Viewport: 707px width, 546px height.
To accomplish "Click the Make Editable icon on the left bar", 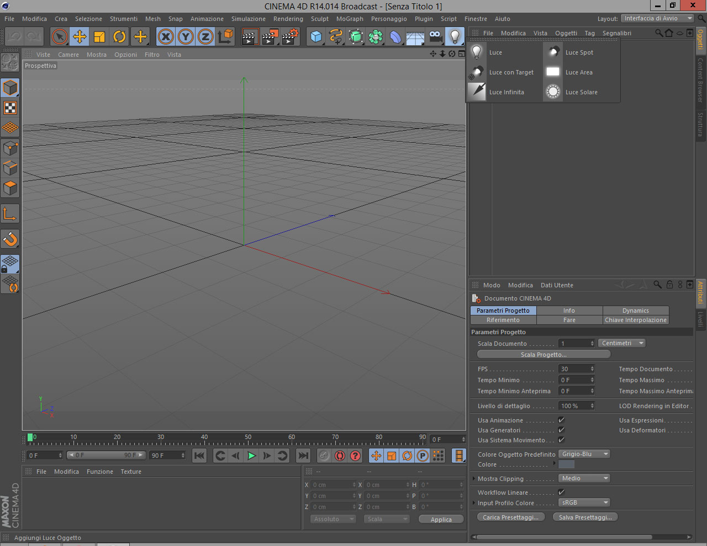I will coord(10,62).
